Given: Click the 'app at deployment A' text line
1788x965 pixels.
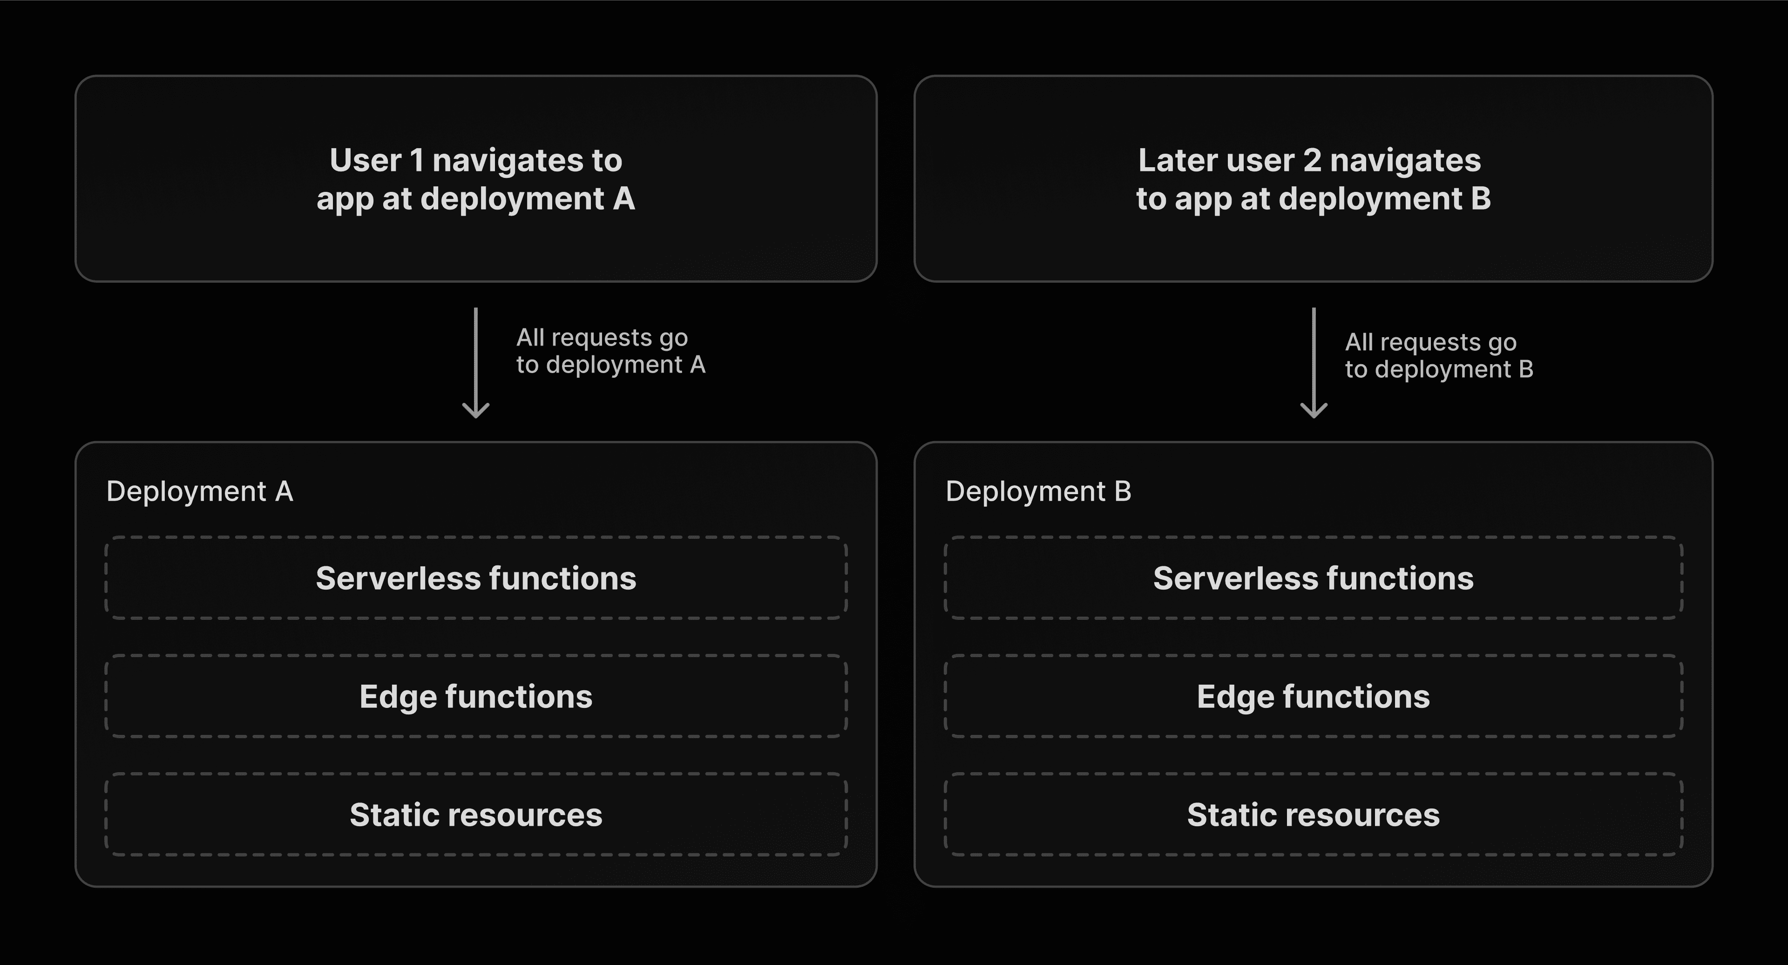Looking at the screenshot, I should (475, 199).
